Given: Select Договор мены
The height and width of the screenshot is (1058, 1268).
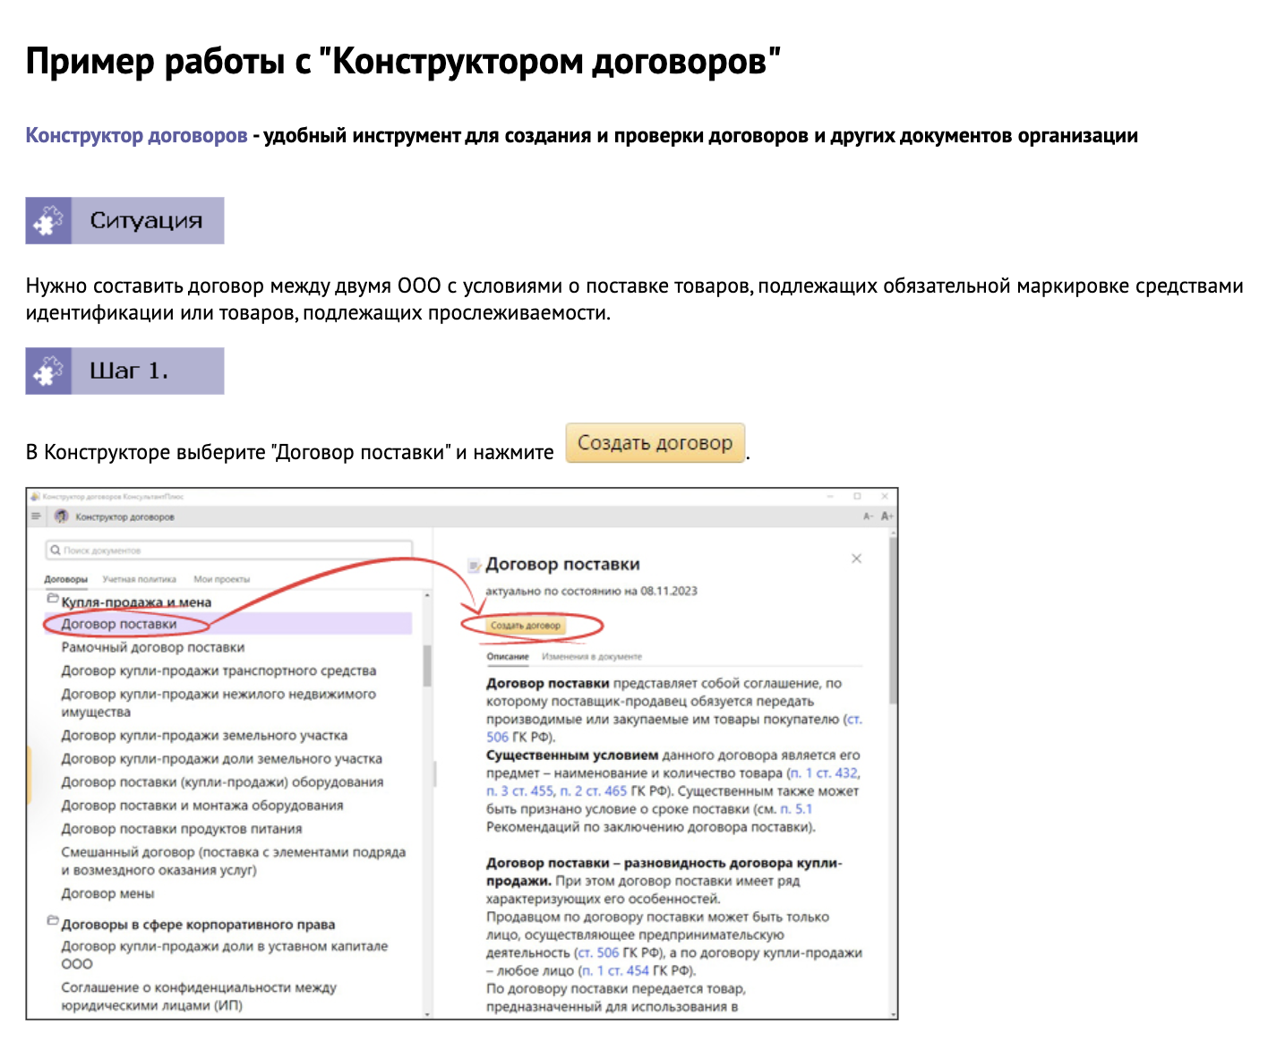Looking at the screenshot, I should click(107, 892).
